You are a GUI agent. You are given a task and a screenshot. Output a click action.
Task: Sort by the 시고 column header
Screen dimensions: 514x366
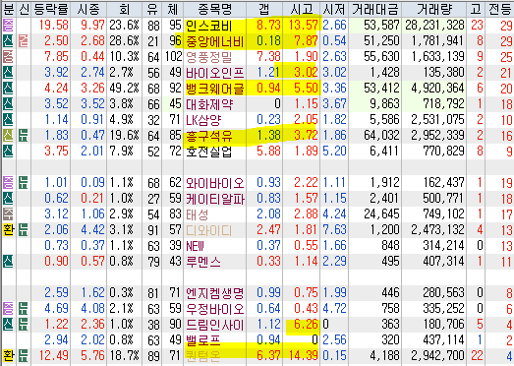(x=302, y=9)
